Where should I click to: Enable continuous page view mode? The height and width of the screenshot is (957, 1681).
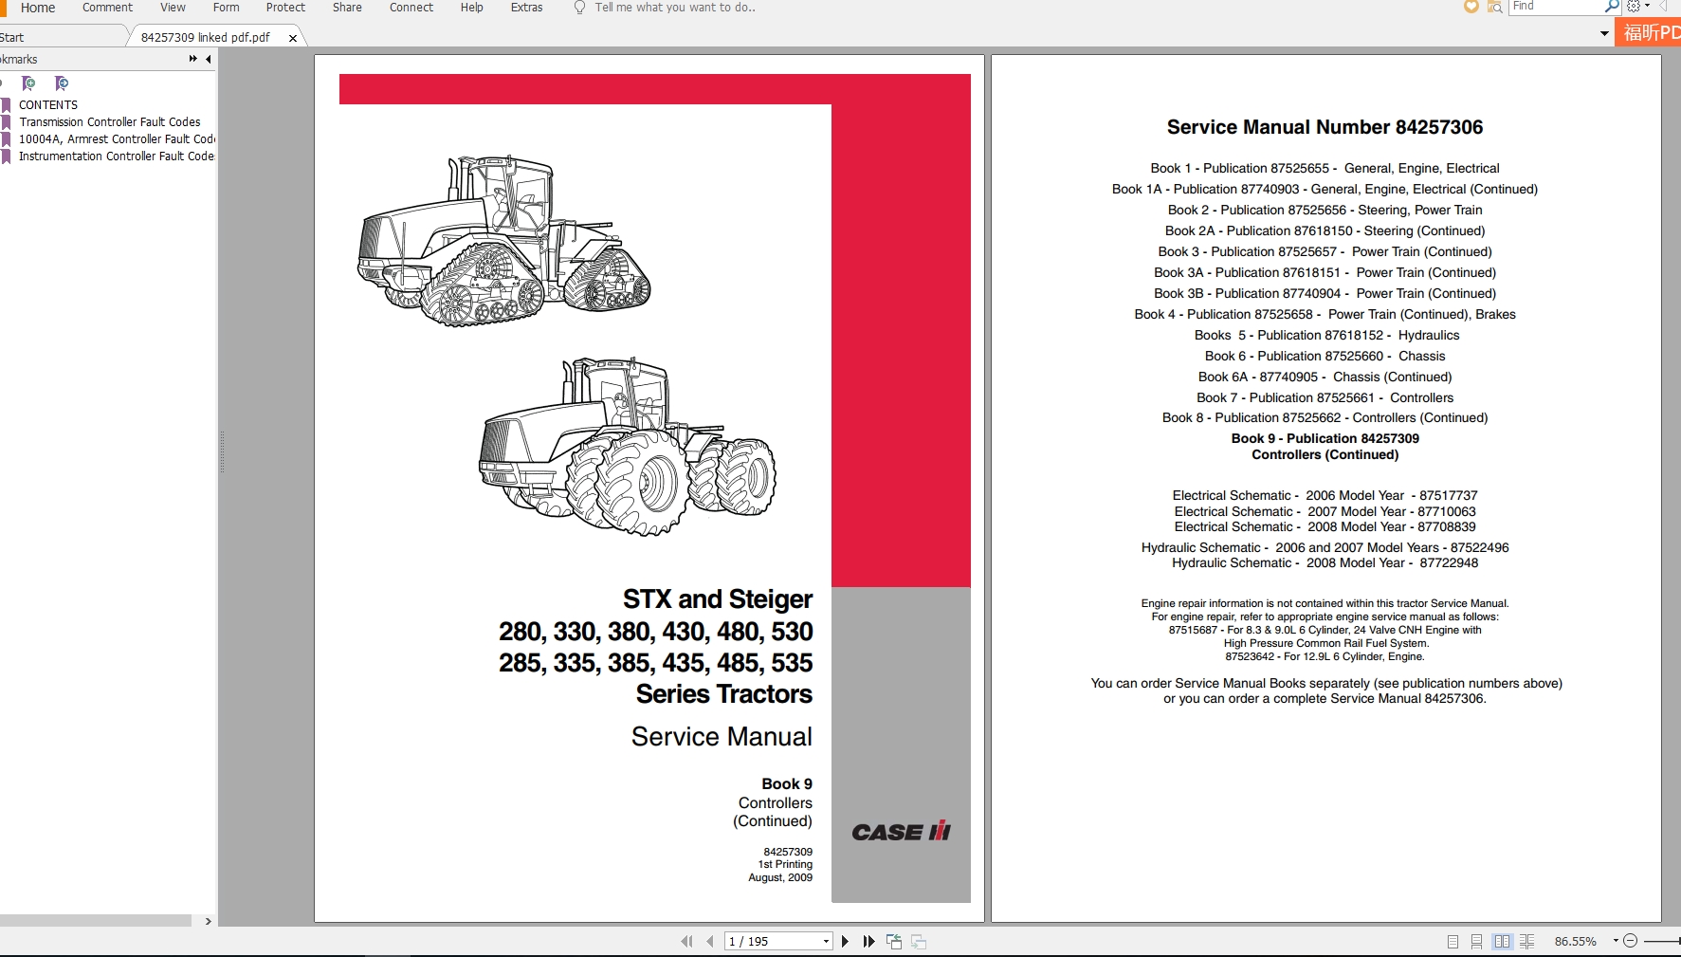click(x=1476, y=942)
